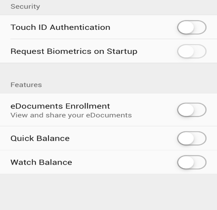Switch on the Quick Balance toggle
This screenshot has width=217, height=210.
click(192, 138)
